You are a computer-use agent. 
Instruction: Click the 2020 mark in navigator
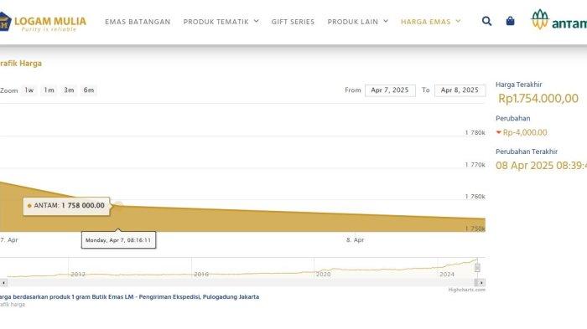[x=324, y=274]
